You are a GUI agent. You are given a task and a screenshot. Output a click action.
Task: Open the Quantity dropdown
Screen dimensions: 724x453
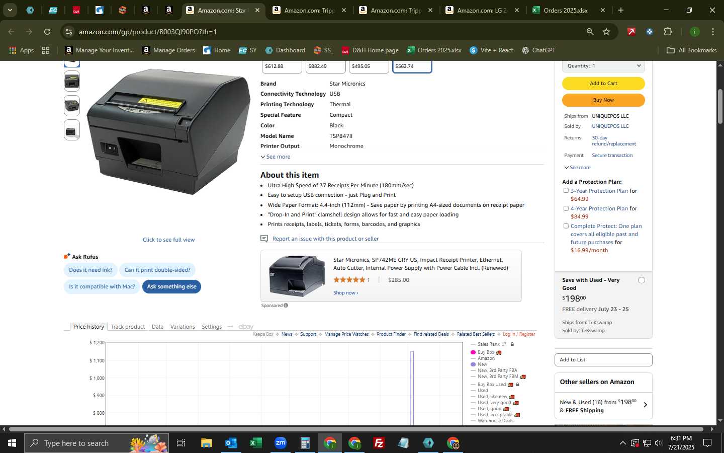(x=603, y=66)
